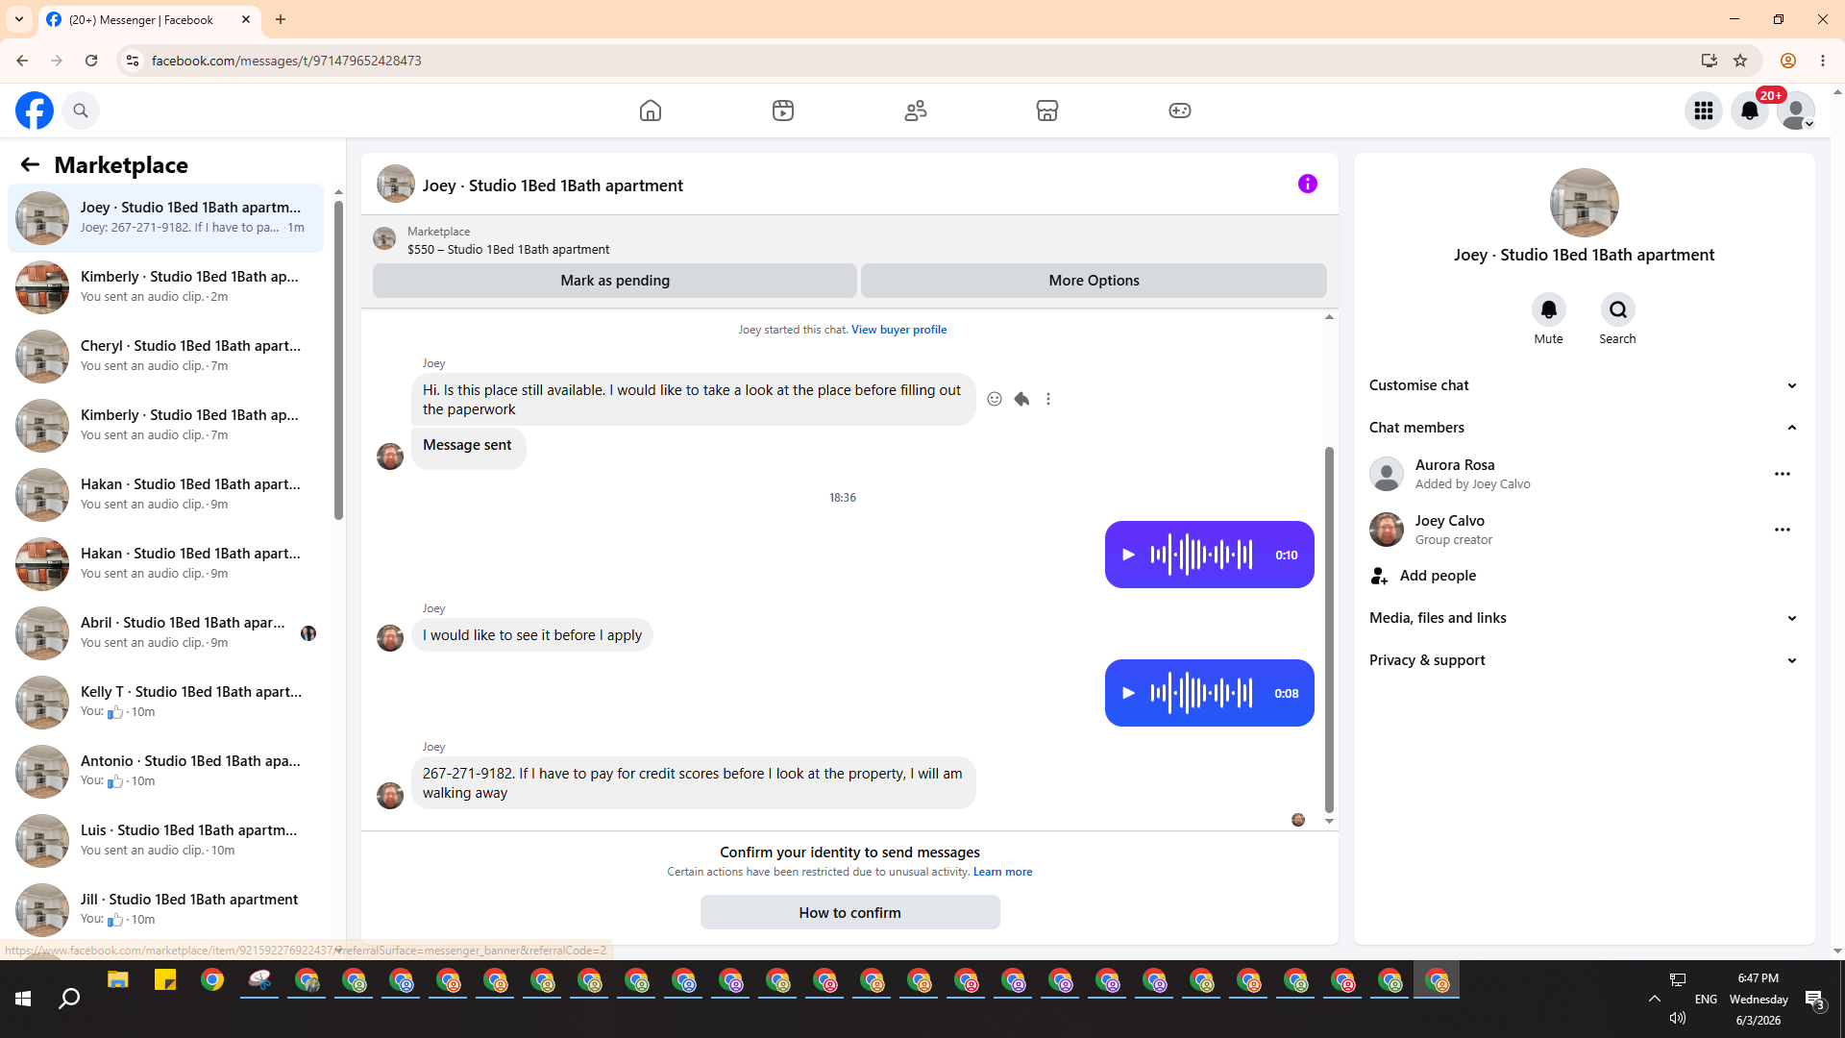Go back using the Marketplace back arrow
Screen dimensions: 1845x1038
30,165
